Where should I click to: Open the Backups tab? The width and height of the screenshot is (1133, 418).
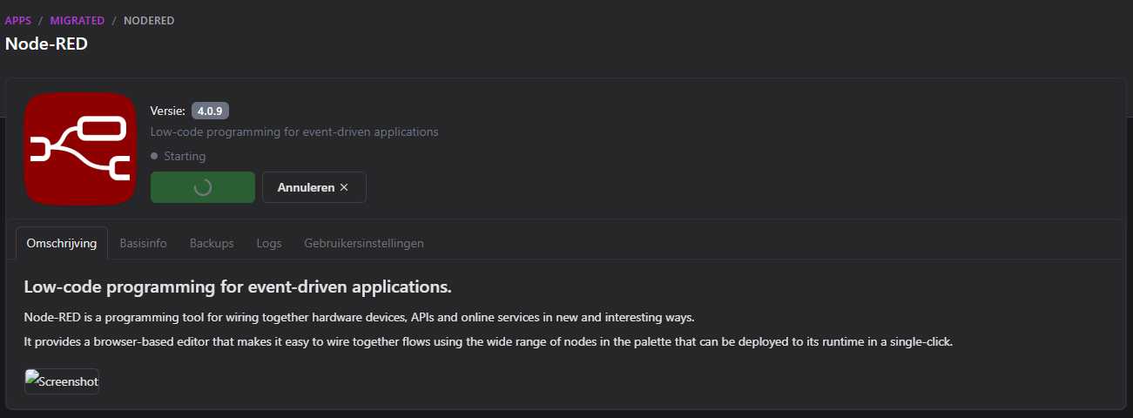pos(212,243)
